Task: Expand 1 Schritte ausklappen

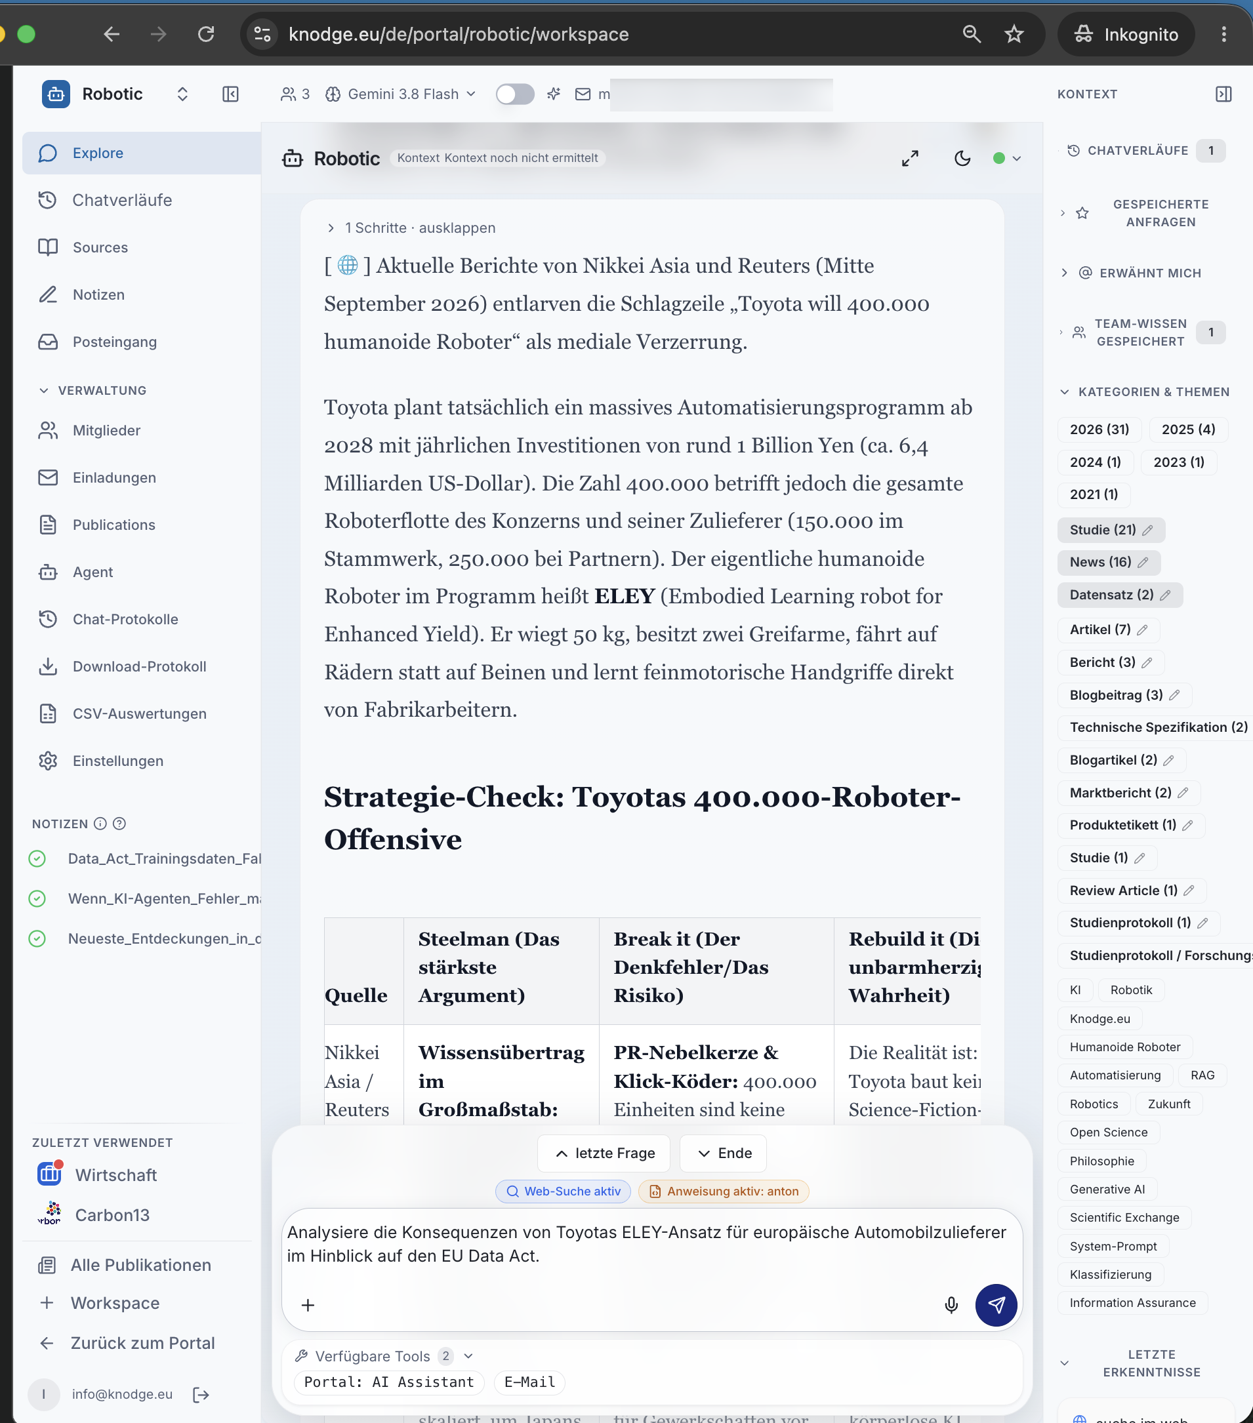Action: click(411, 228)
